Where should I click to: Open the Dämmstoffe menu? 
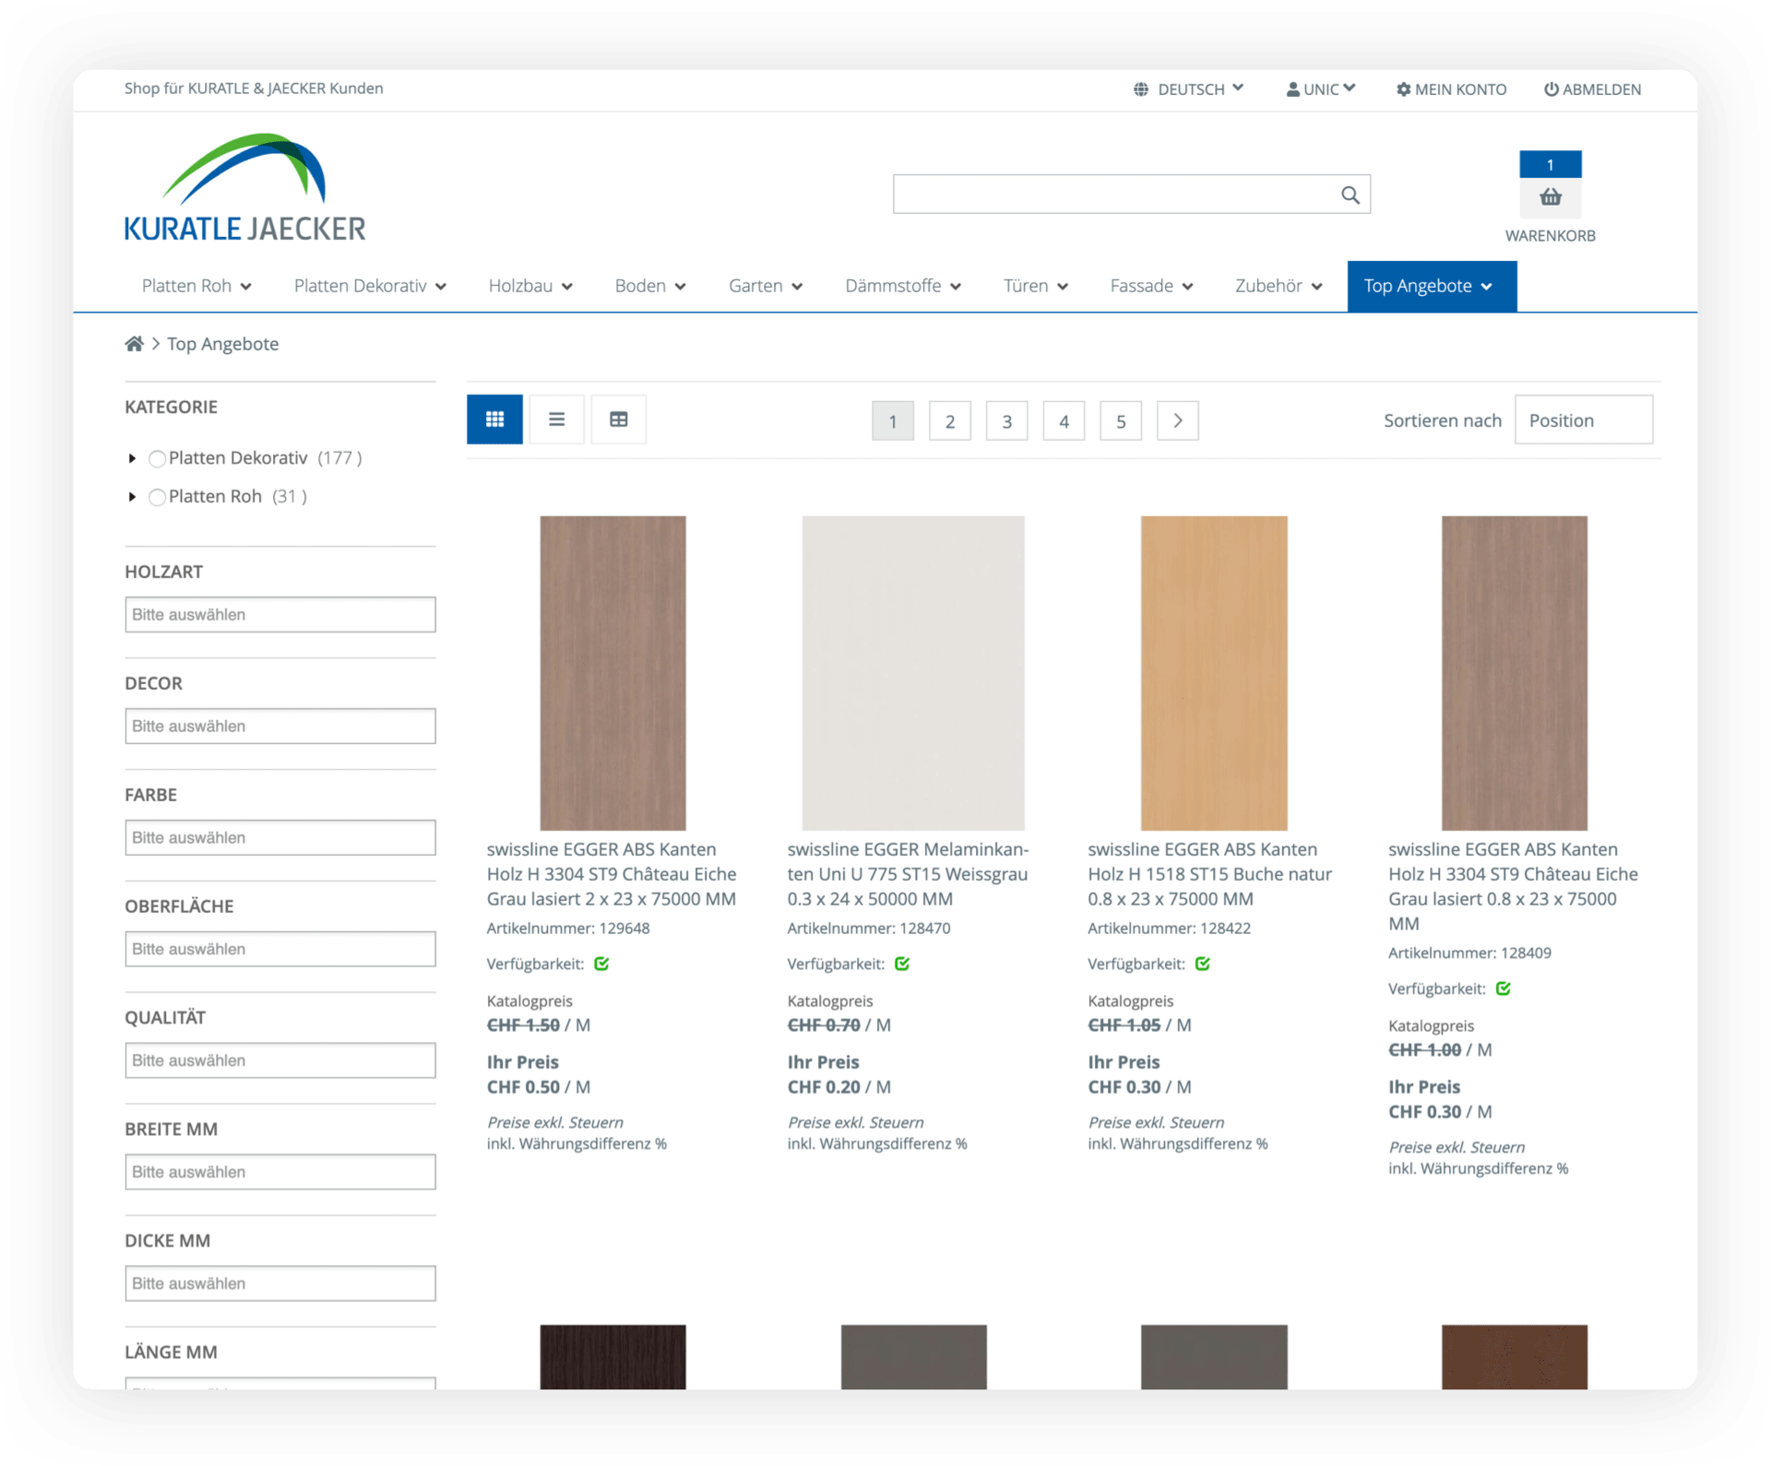pyautogui.click(x=903, y=286)
